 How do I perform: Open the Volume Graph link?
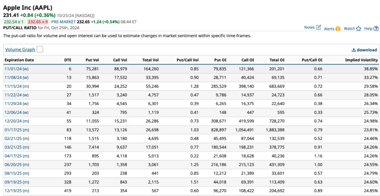click(20, 50)
